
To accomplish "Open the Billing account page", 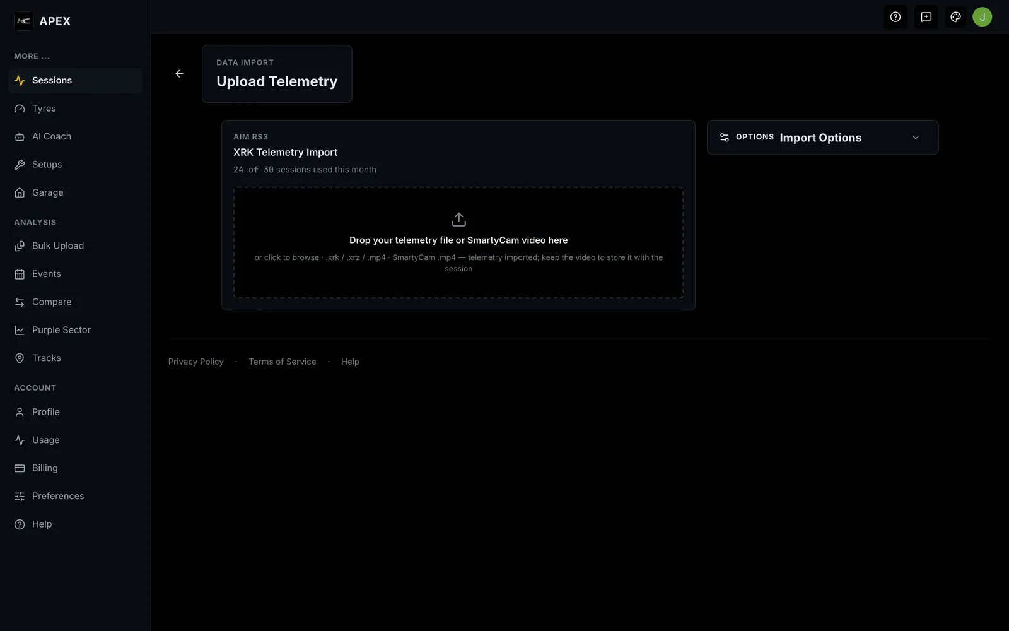I will 76,468.
